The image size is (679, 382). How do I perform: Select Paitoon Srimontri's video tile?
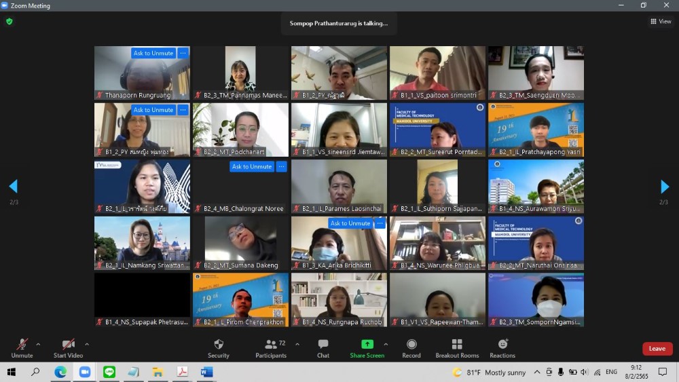pyautogui.click(x=437, y=73)
